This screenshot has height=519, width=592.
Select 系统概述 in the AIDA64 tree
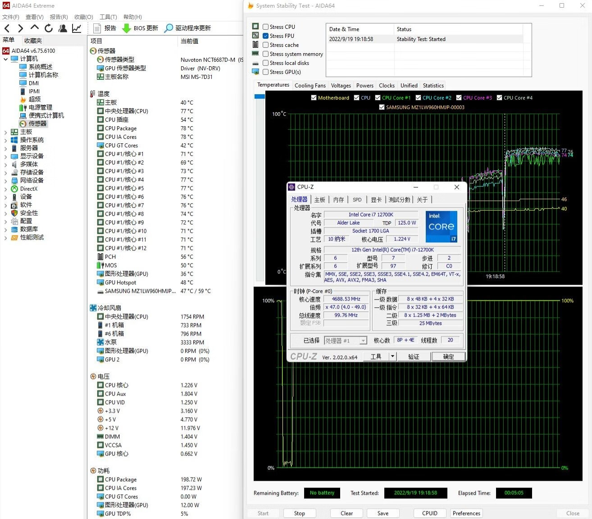(36, 67)
